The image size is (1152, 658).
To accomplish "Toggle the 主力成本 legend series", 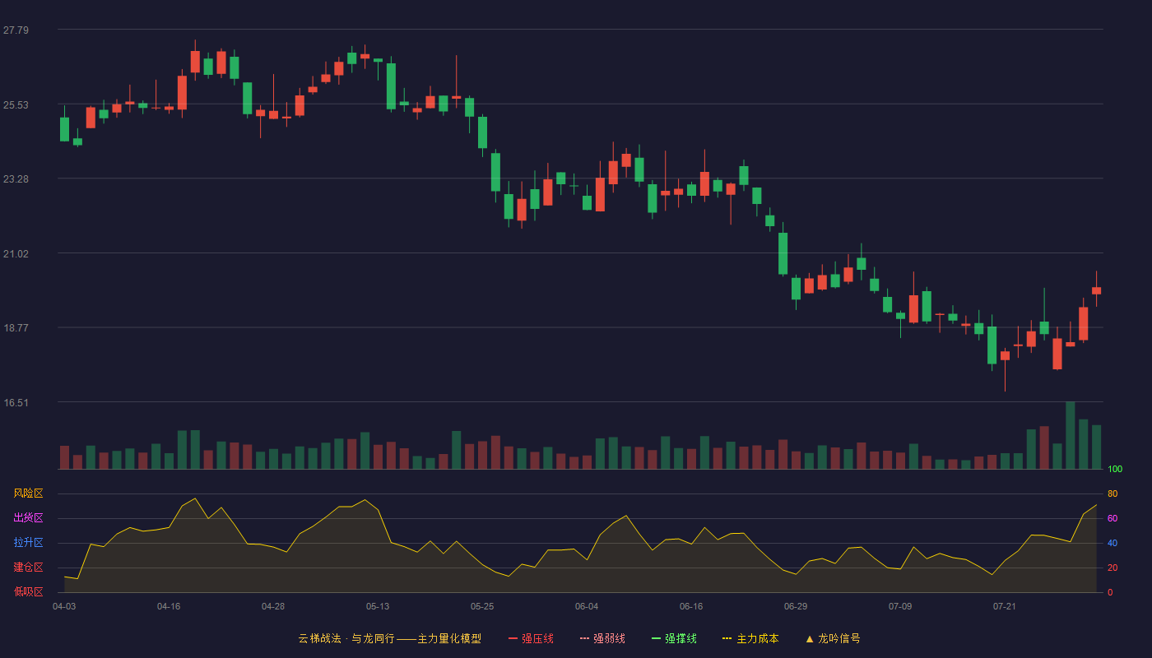I will 750,638.
